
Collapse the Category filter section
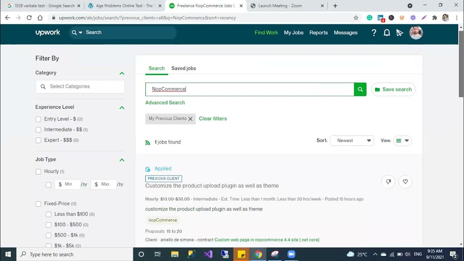[x=122, y=73]
